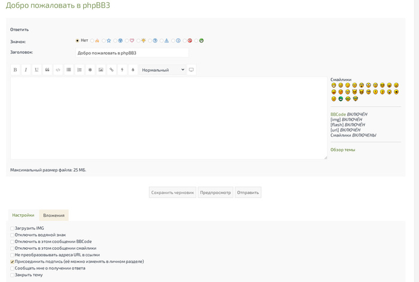Insert the shocked open-mouth smiley
The width and height of the screenshot is (419, 282).
(x=362, y=85)
